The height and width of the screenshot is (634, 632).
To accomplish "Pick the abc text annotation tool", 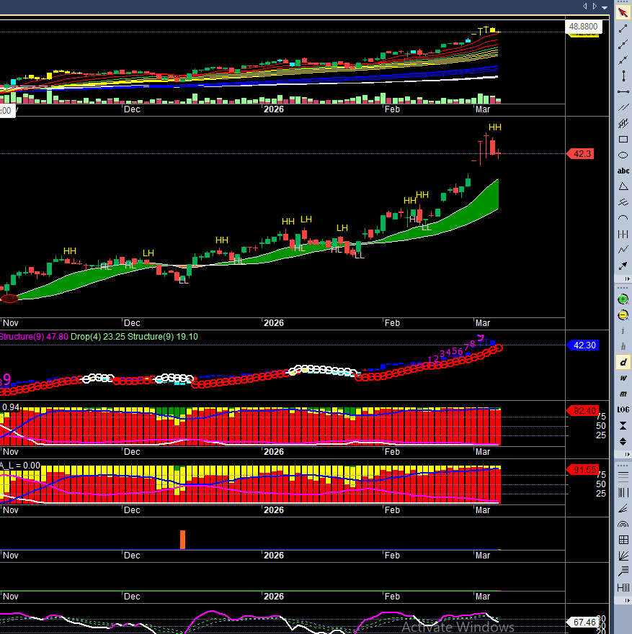I will coord(623,171).
